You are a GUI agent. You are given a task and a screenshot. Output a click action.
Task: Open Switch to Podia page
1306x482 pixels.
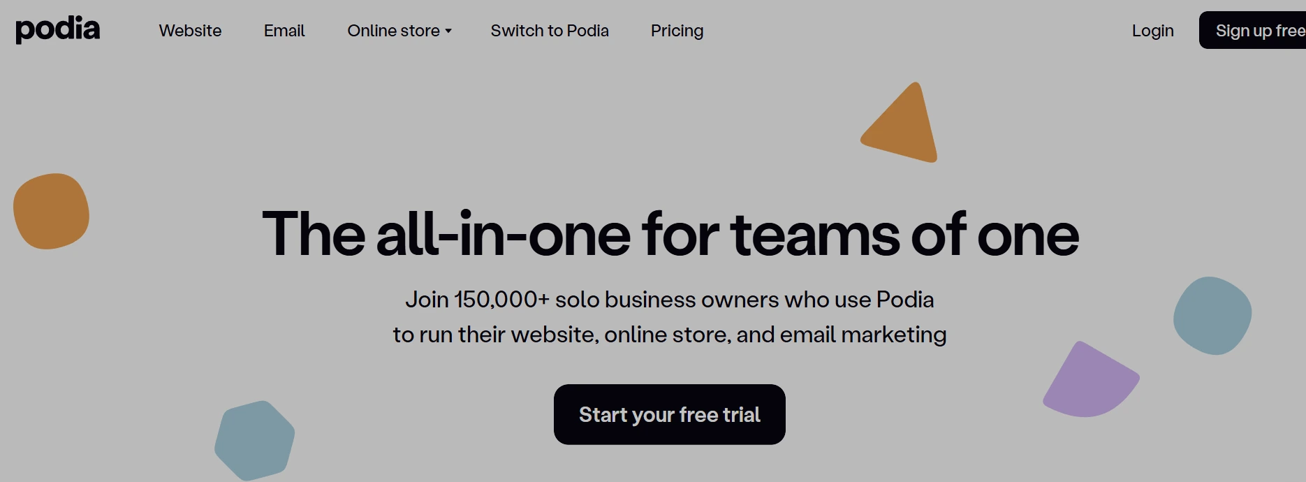550,31
